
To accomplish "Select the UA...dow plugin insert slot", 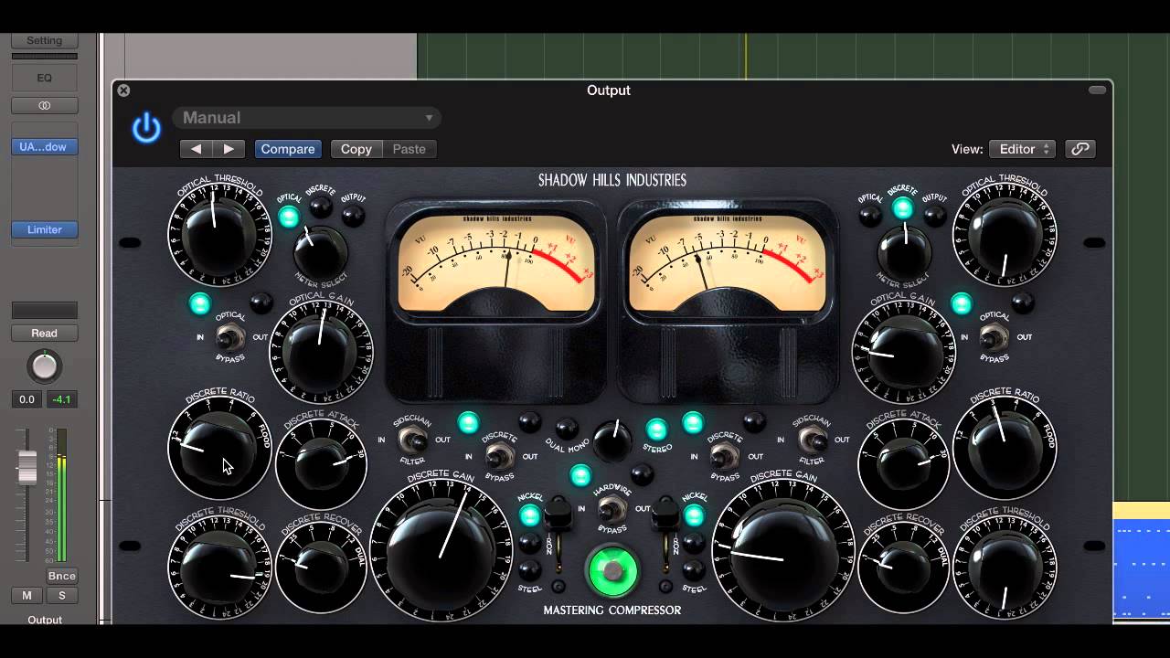I will click(44, 147).
